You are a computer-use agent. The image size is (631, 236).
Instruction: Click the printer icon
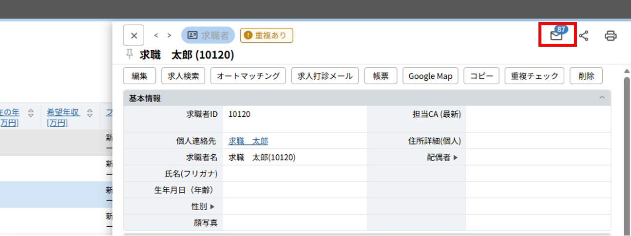tap(611, 36)
